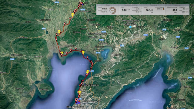Click the Рыбачий place label
Image resolution: width=194 pixels, height=109 pixels.
click(x=77, y=32)
